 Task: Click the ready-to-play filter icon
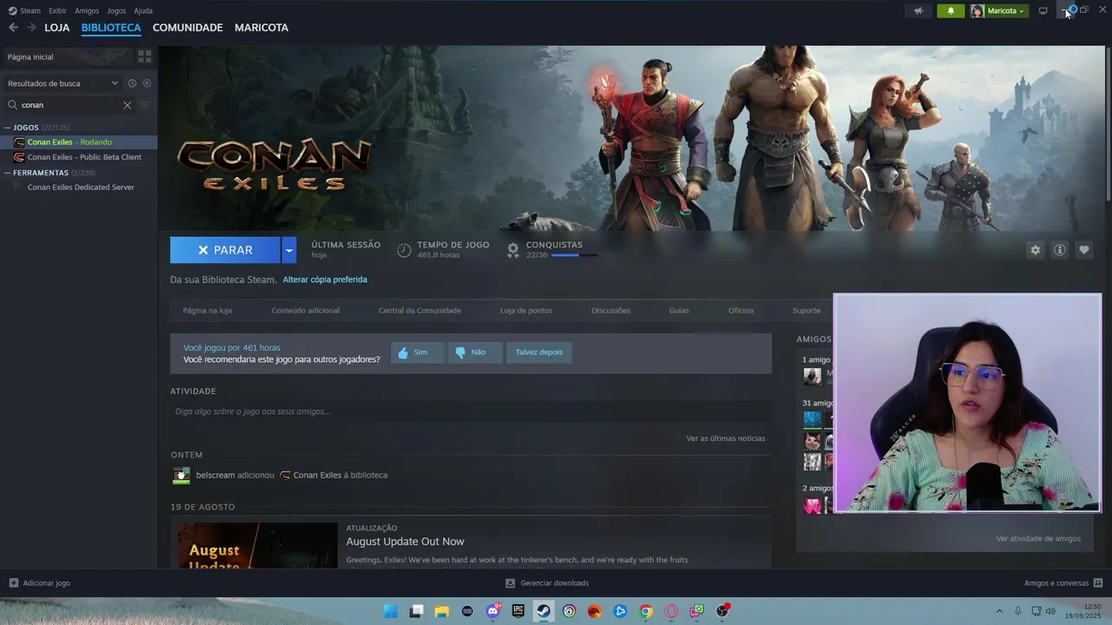point(147,83)
